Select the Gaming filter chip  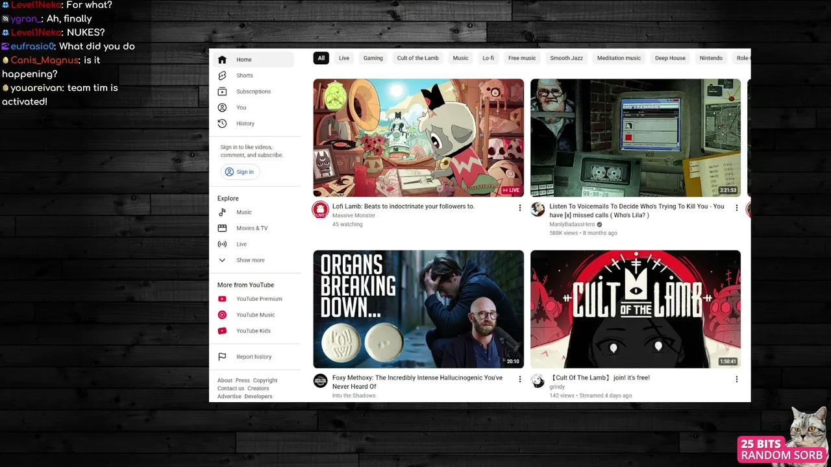pos(373,58)
